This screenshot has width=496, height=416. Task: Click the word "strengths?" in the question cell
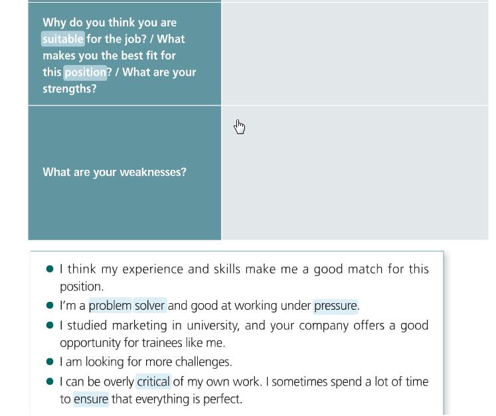(x=70, y=89)
